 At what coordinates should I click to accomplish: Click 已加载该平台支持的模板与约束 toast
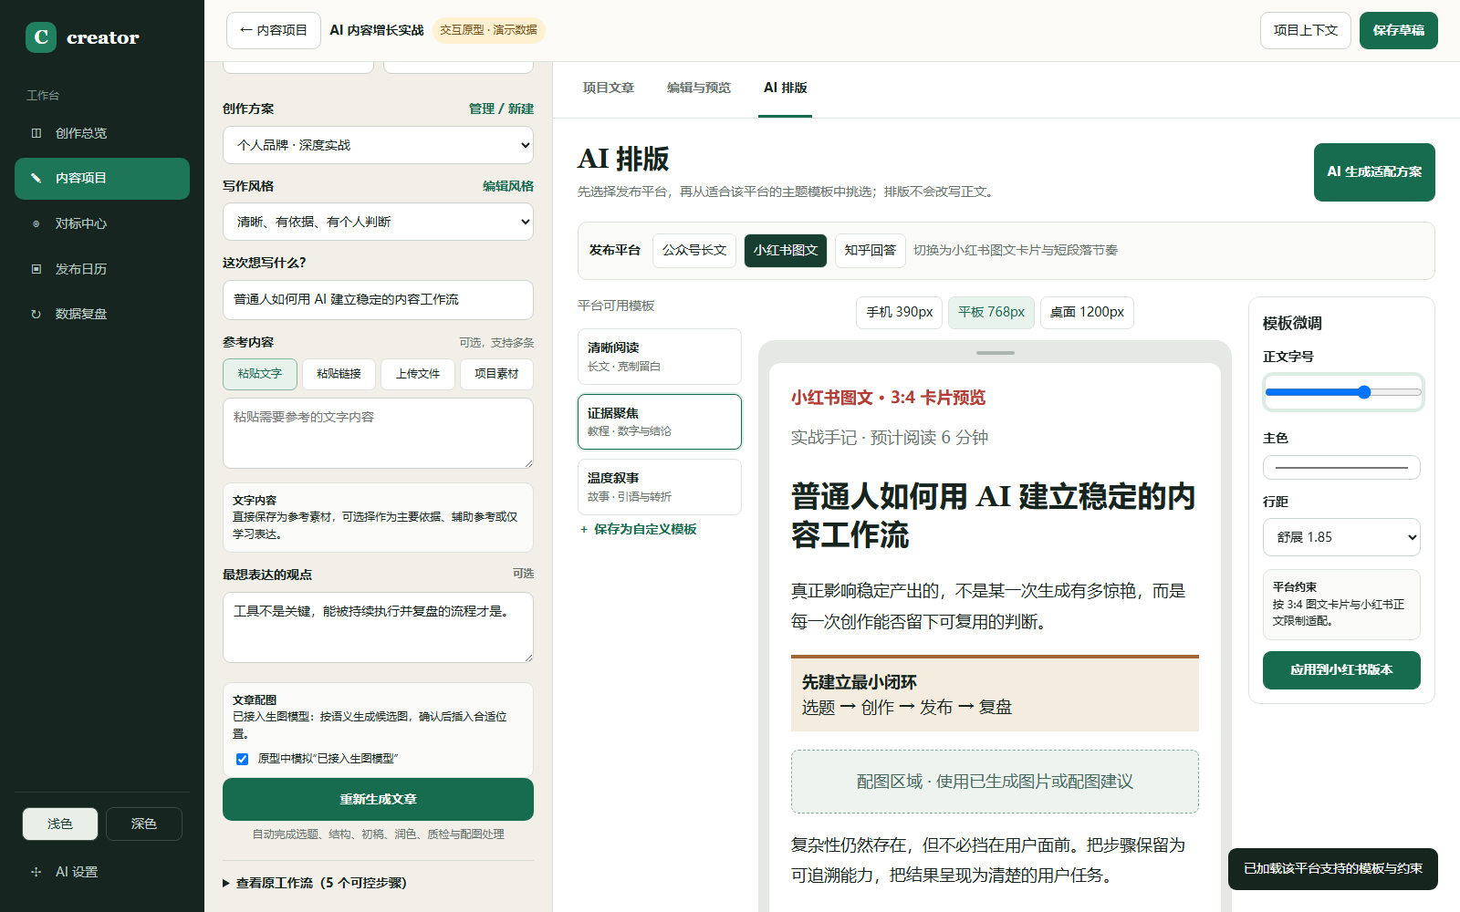pyautogui.click(x=1333, y=869)
